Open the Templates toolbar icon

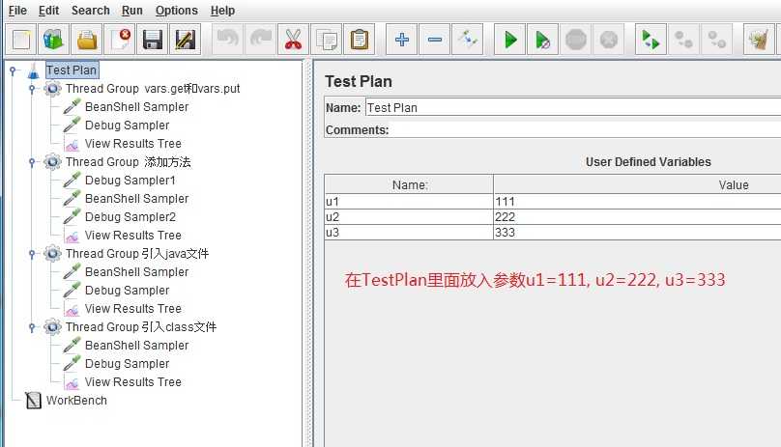pos(54,40)
